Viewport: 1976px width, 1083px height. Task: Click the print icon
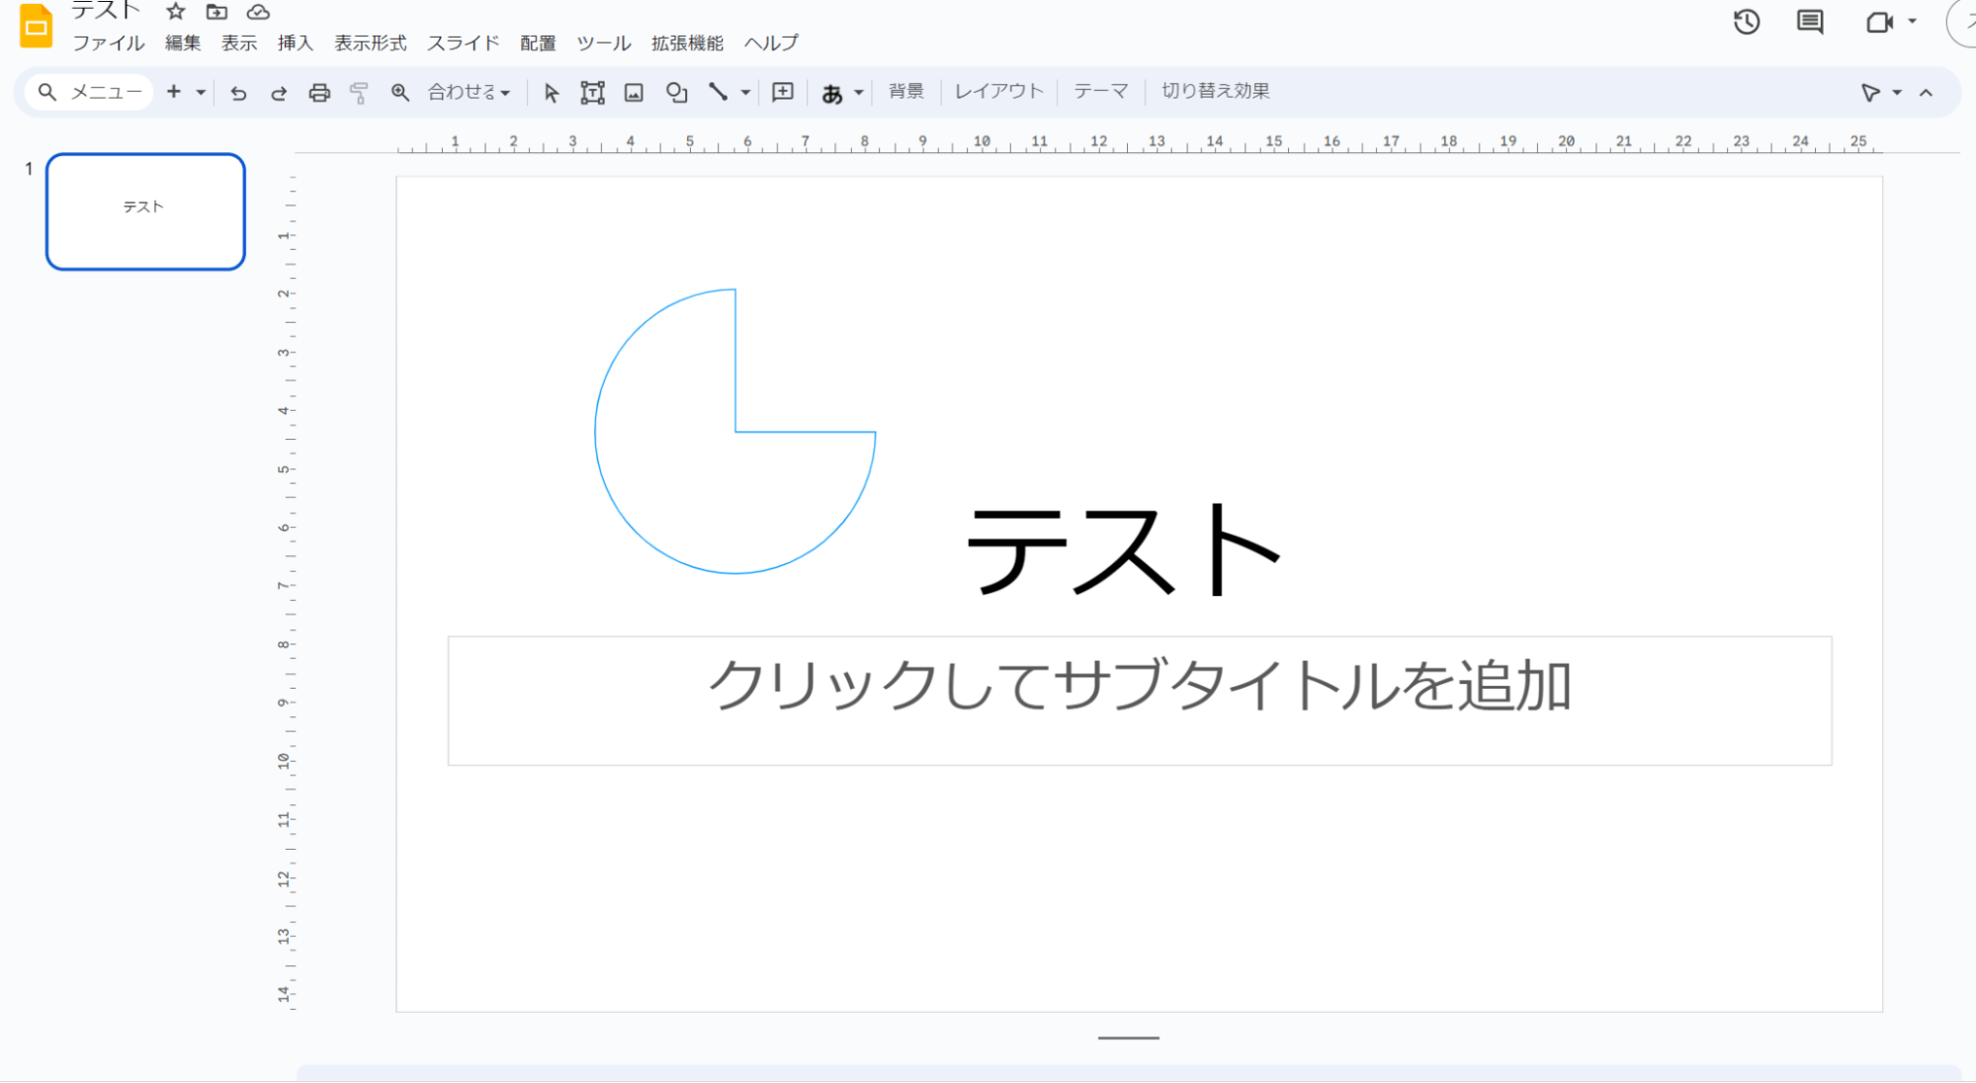click(x=319, y=93)
